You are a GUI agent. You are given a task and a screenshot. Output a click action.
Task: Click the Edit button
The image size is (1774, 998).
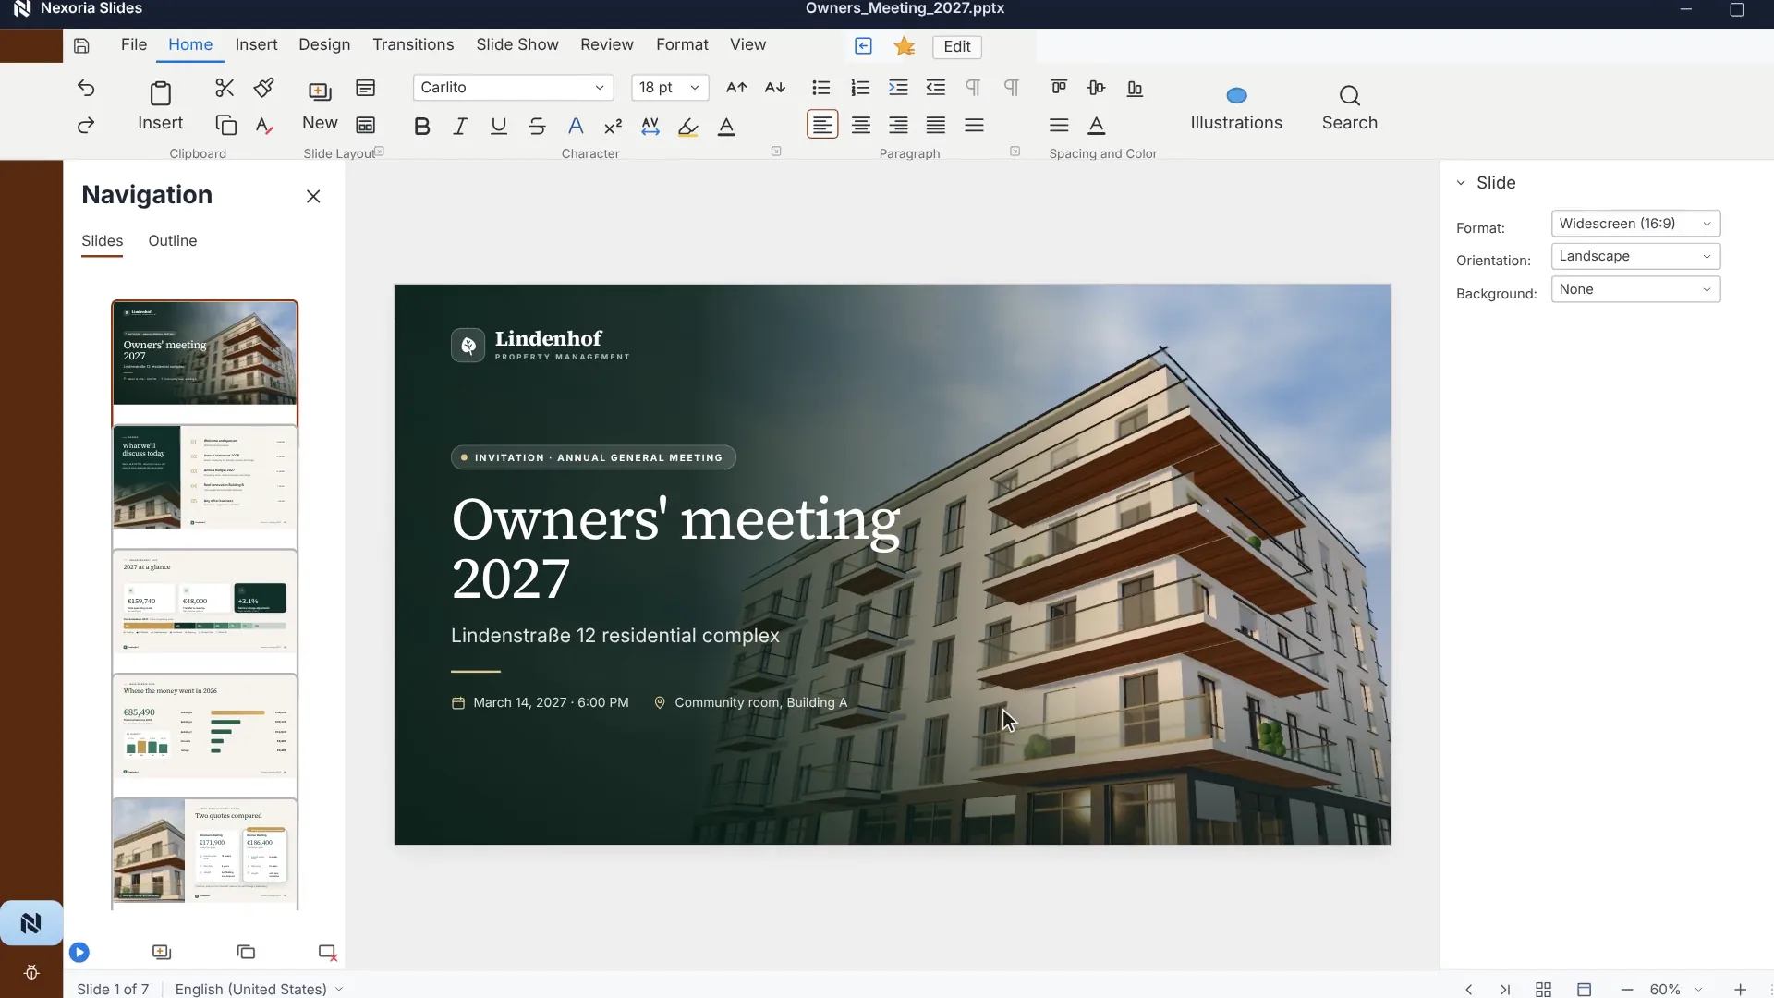[957, 47]
